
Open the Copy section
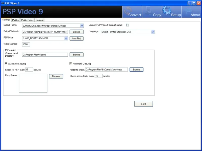coord(152,12)
